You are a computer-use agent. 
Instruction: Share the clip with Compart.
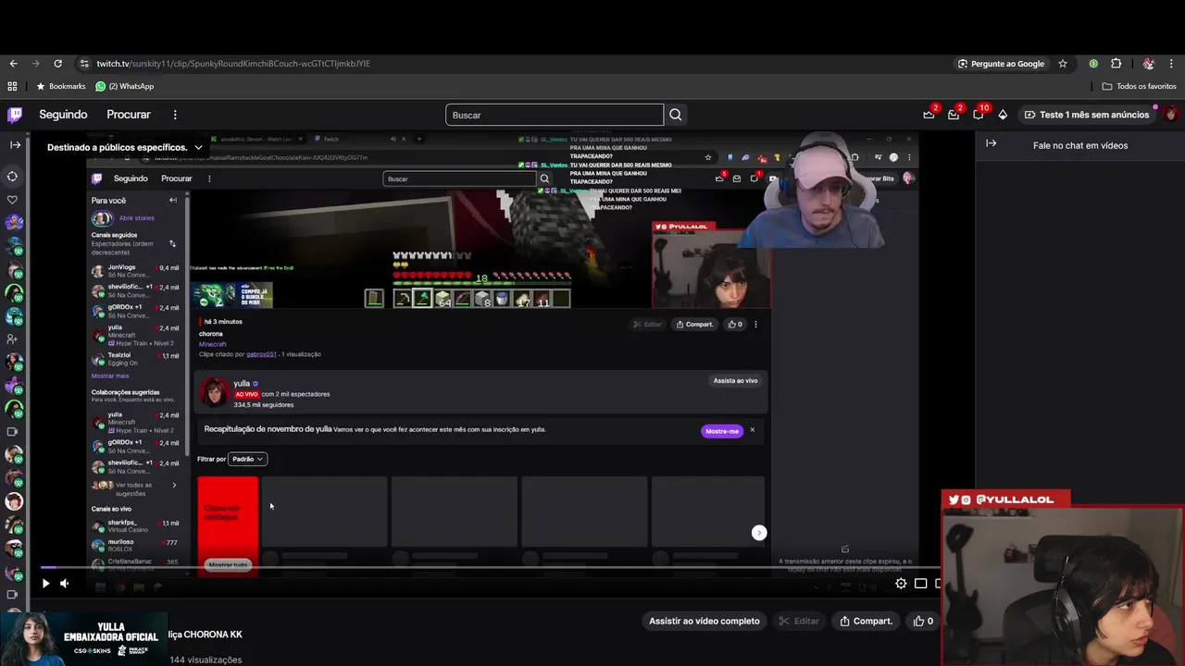coord(866,621)
